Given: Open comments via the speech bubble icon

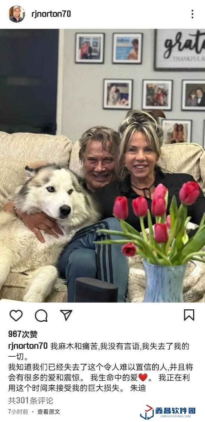Looking at the screenshot, I should [41, 315].
